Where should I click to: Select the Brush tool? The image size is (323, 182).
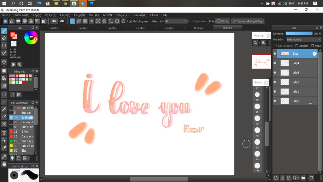pos(4,31)
